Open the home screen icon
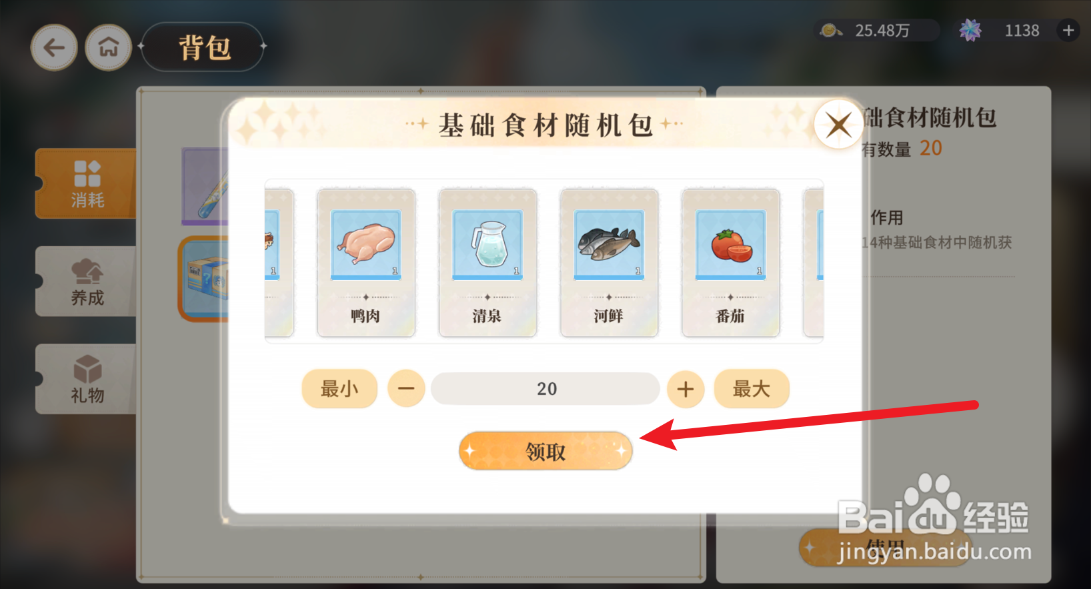 click(109, 47)
